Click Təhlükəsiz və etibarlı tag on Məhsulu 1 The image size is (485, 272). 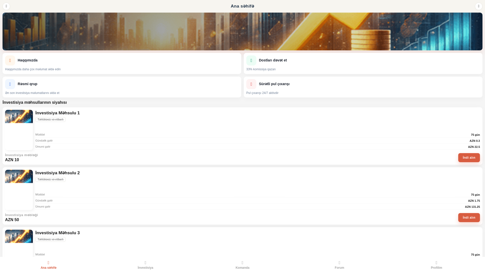coord(51,120)
